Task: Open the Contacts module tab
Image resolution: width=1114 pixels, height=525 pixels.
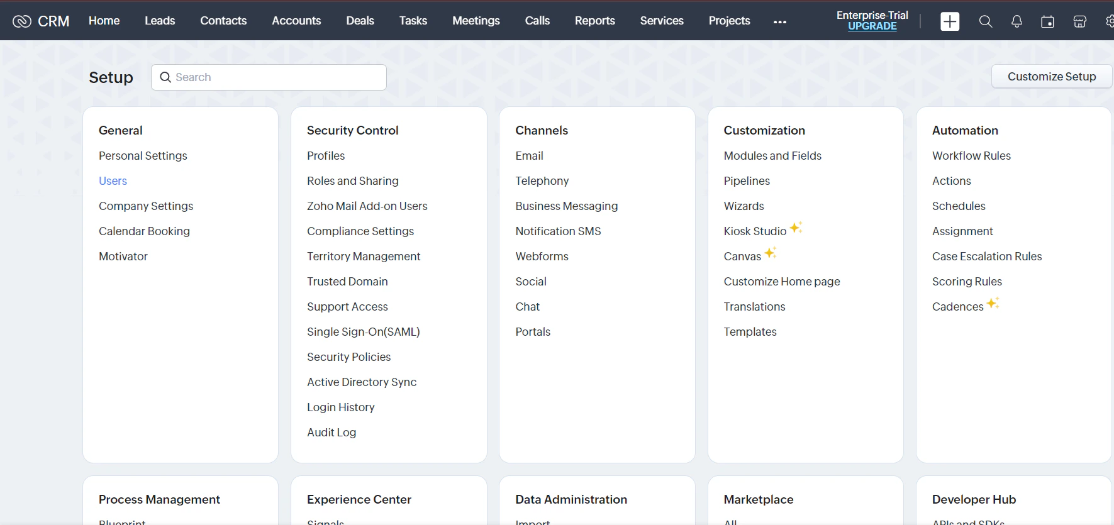Action: pyautogui.click(x=223, y=21)
